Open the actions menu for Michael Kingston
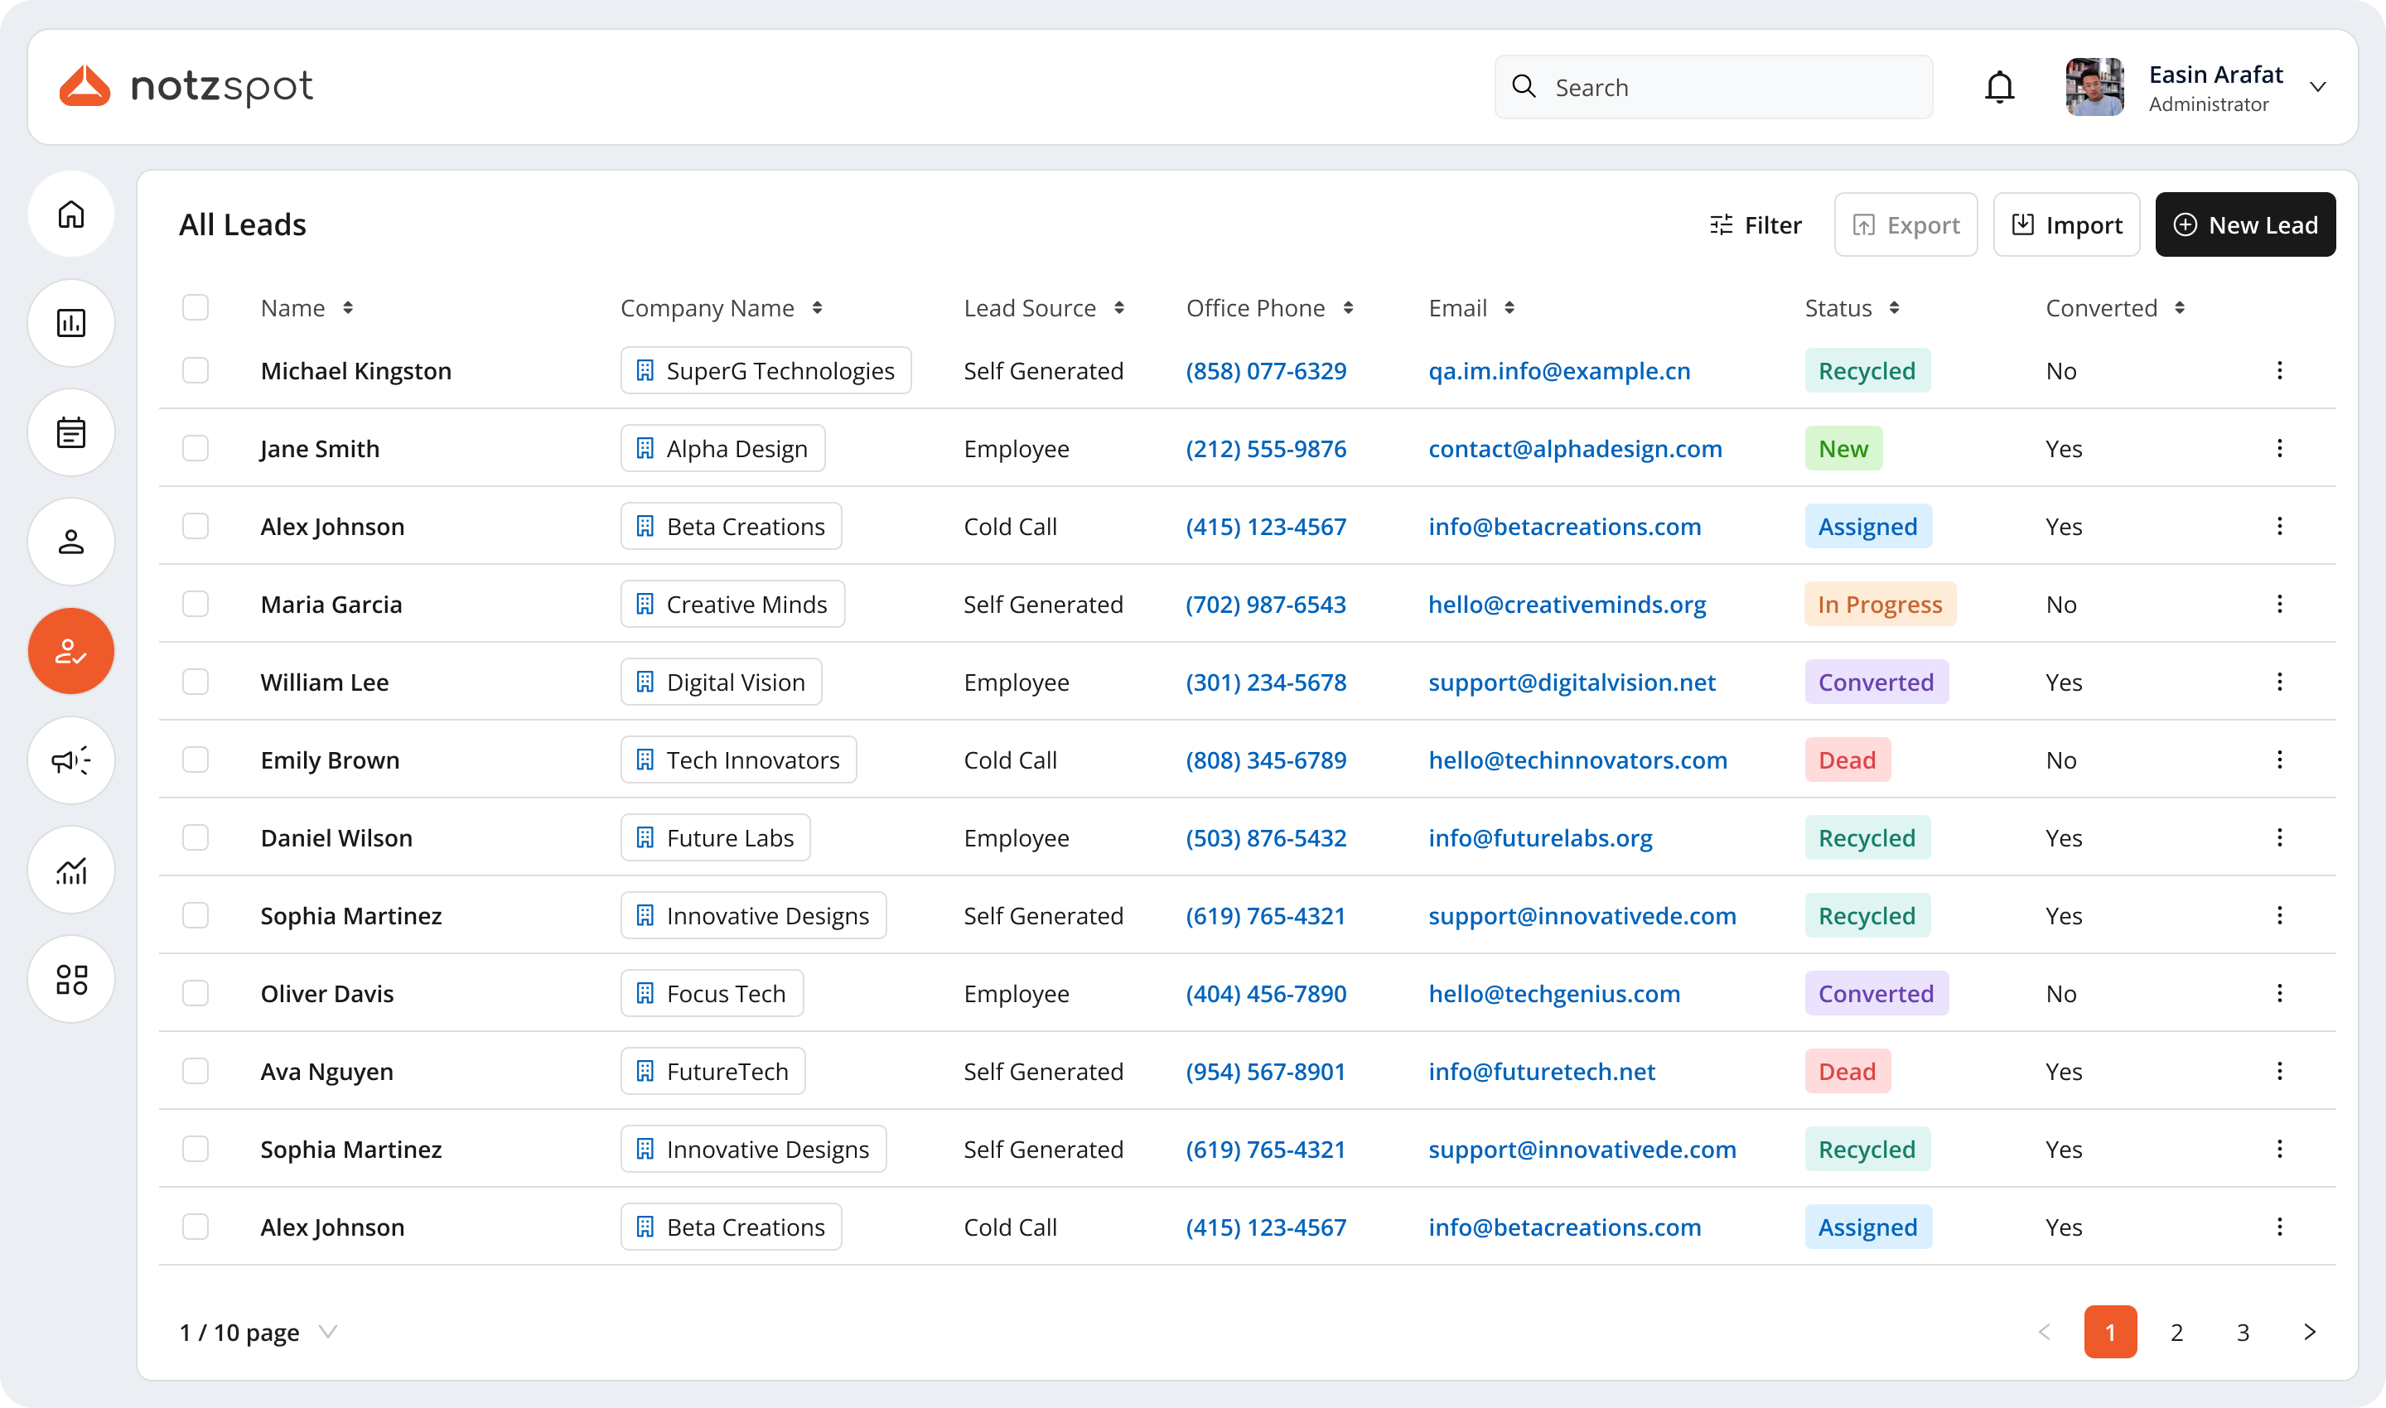 [x=2280, y=370]
